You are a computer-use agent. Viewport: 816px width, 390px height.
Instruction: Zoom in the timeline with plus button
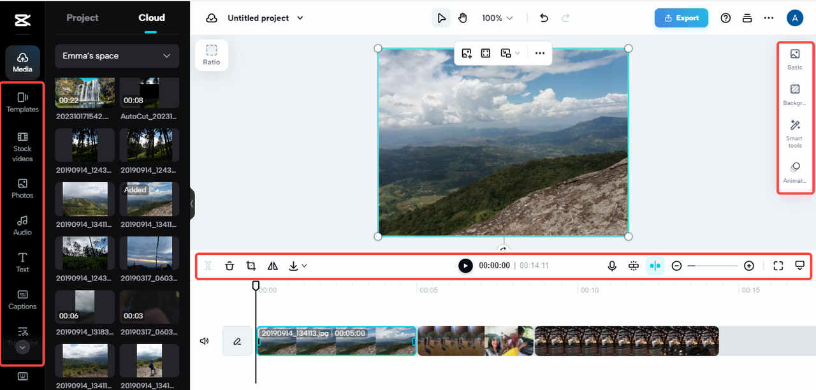pyautogui.click(x=749, y=266)
